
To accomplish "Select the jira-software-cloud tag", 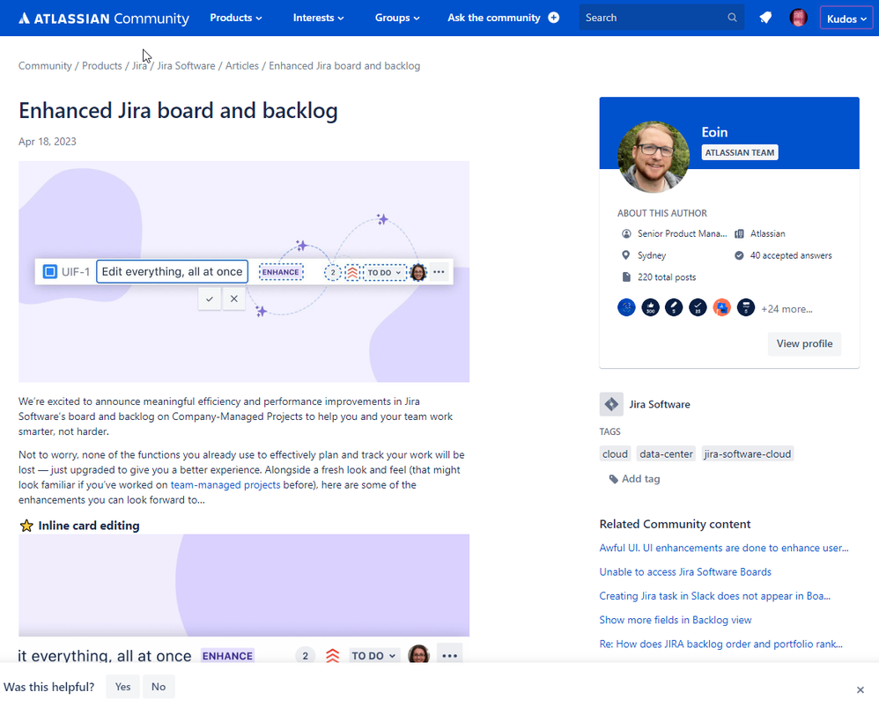I will 747,453.
